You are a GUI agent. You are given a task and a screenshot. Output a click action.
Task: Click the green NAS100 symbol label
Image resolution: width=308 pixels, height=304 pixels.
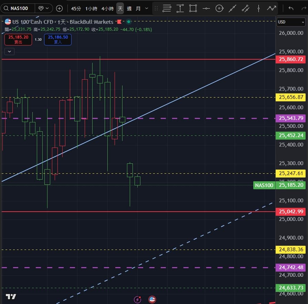pos(264,185)
